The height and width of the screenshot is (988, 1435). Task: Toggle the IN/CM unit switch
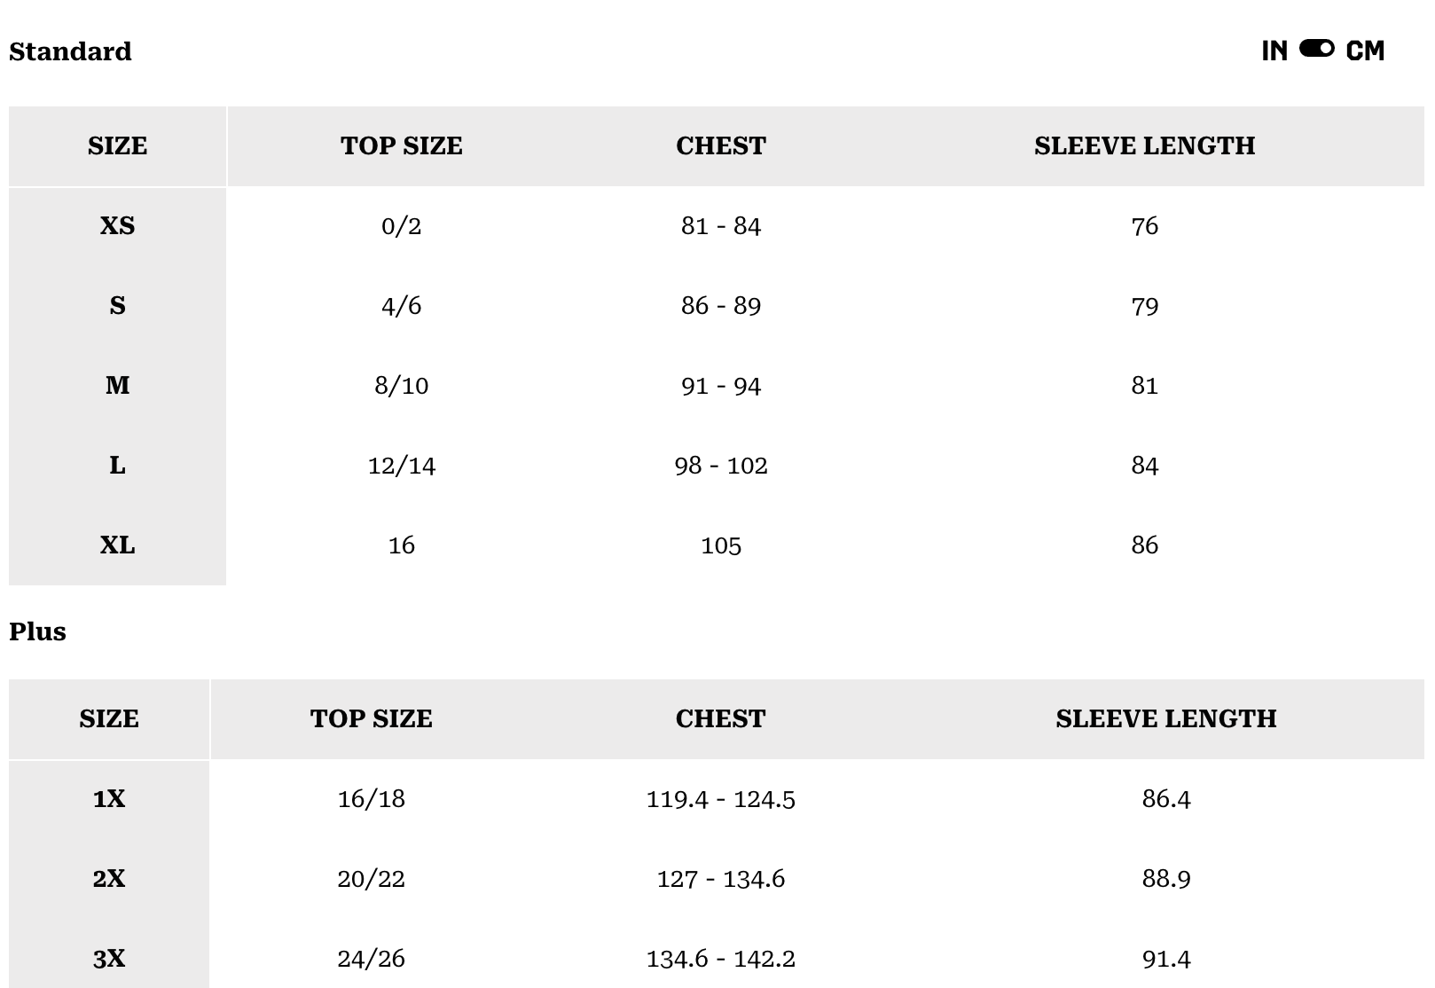click(x=1316, y=49)
